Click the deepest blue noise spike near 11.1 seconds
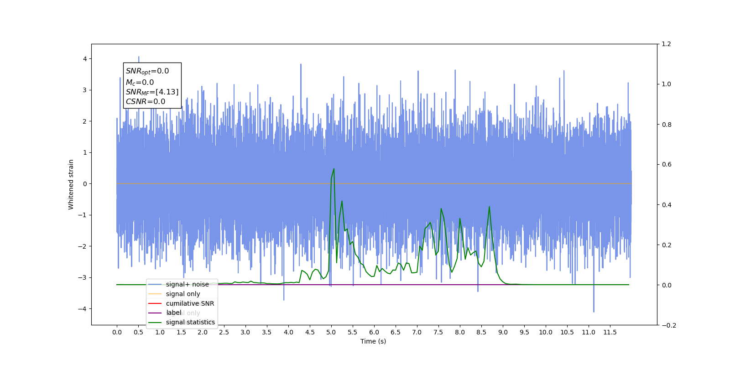The width and height of the screenshot is (730, 365). pyautogui.click(x=594, y=311)
